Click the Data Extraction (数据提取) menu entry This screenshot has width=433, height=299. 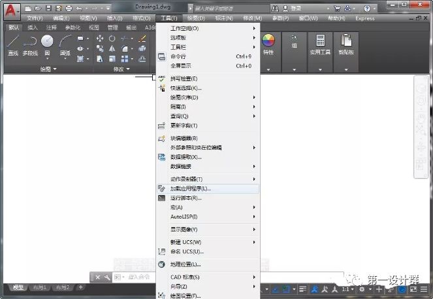pyautogui.click(x=208, y=157)
